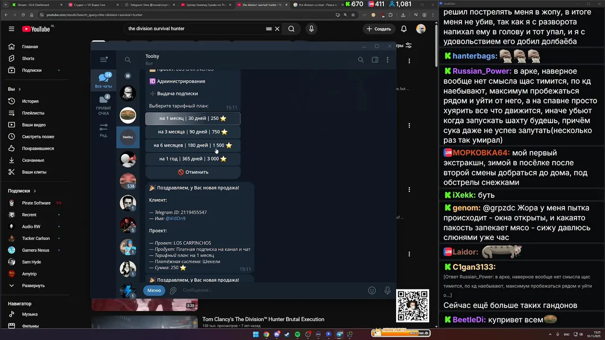Open the YouTube hamburger guide menu
Image resolution: width=605 pixels, height=340 pixels.
(11, 29)
